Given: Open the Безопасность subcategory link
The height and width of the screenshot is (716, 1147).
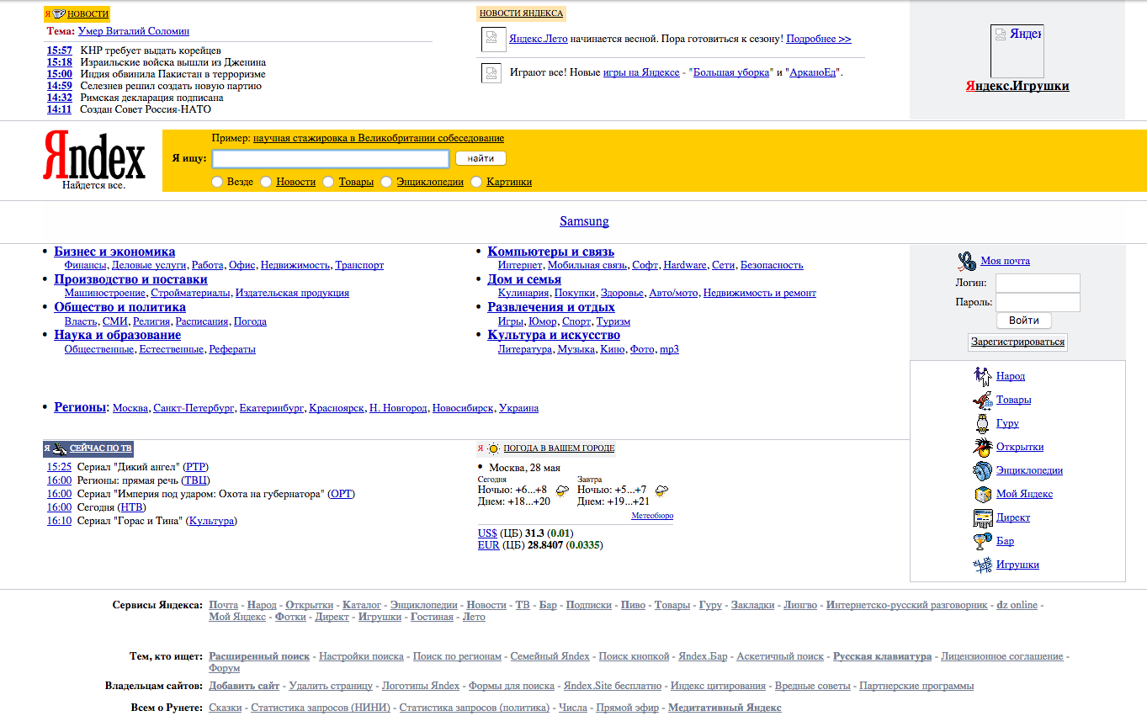Looking at the screenshot, I should point(772,265).
